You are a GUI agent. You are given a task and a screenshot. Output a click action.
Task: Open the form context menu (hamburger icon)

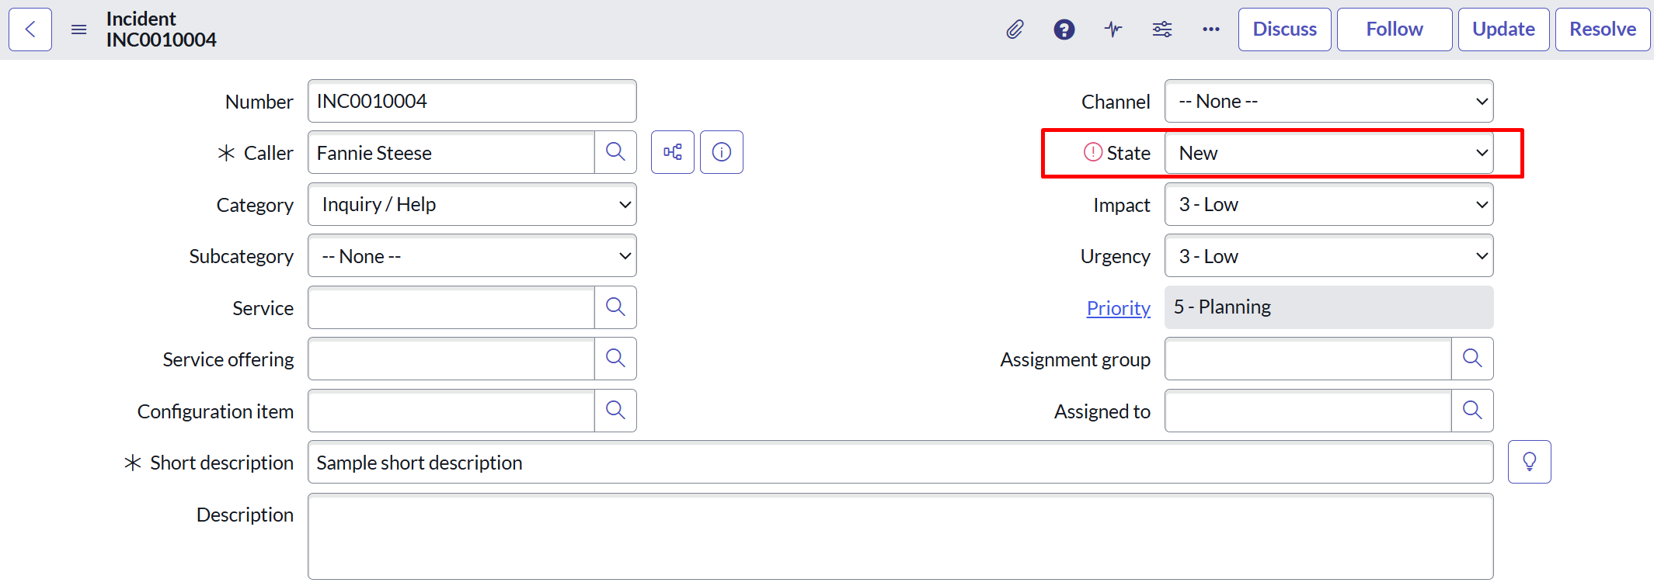(x=78, y=29)
